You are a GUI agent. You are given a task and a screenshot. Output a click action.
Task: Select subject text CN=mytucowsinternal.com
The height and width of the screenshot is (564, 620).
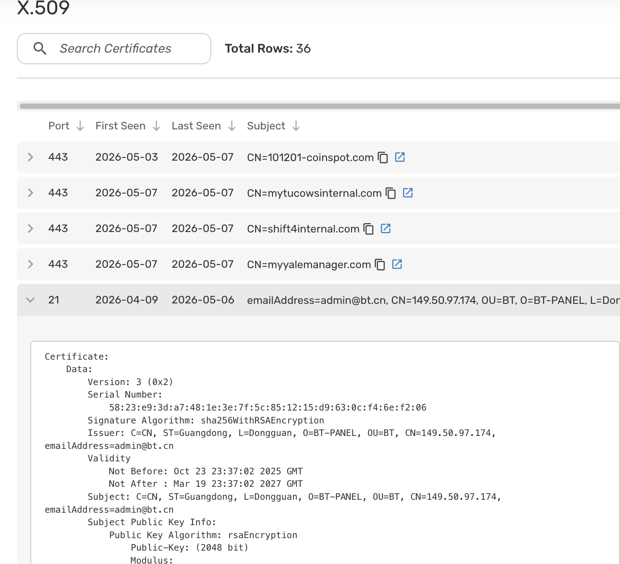coord(314,193)
